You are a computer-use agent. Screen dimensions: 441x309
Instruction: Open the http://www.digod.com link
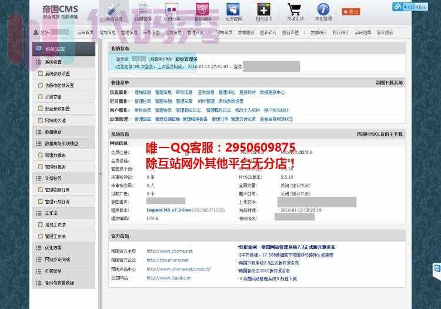pos(169,278)
